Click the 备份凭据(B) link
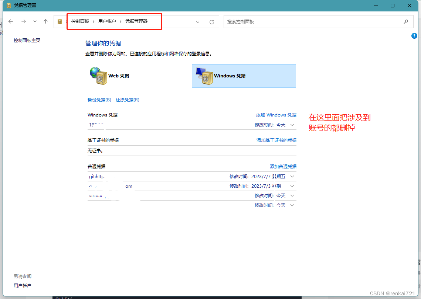Image resolution: width=421 pixels, height=299 pixels. pyautogui.click(x=99, y=100)
